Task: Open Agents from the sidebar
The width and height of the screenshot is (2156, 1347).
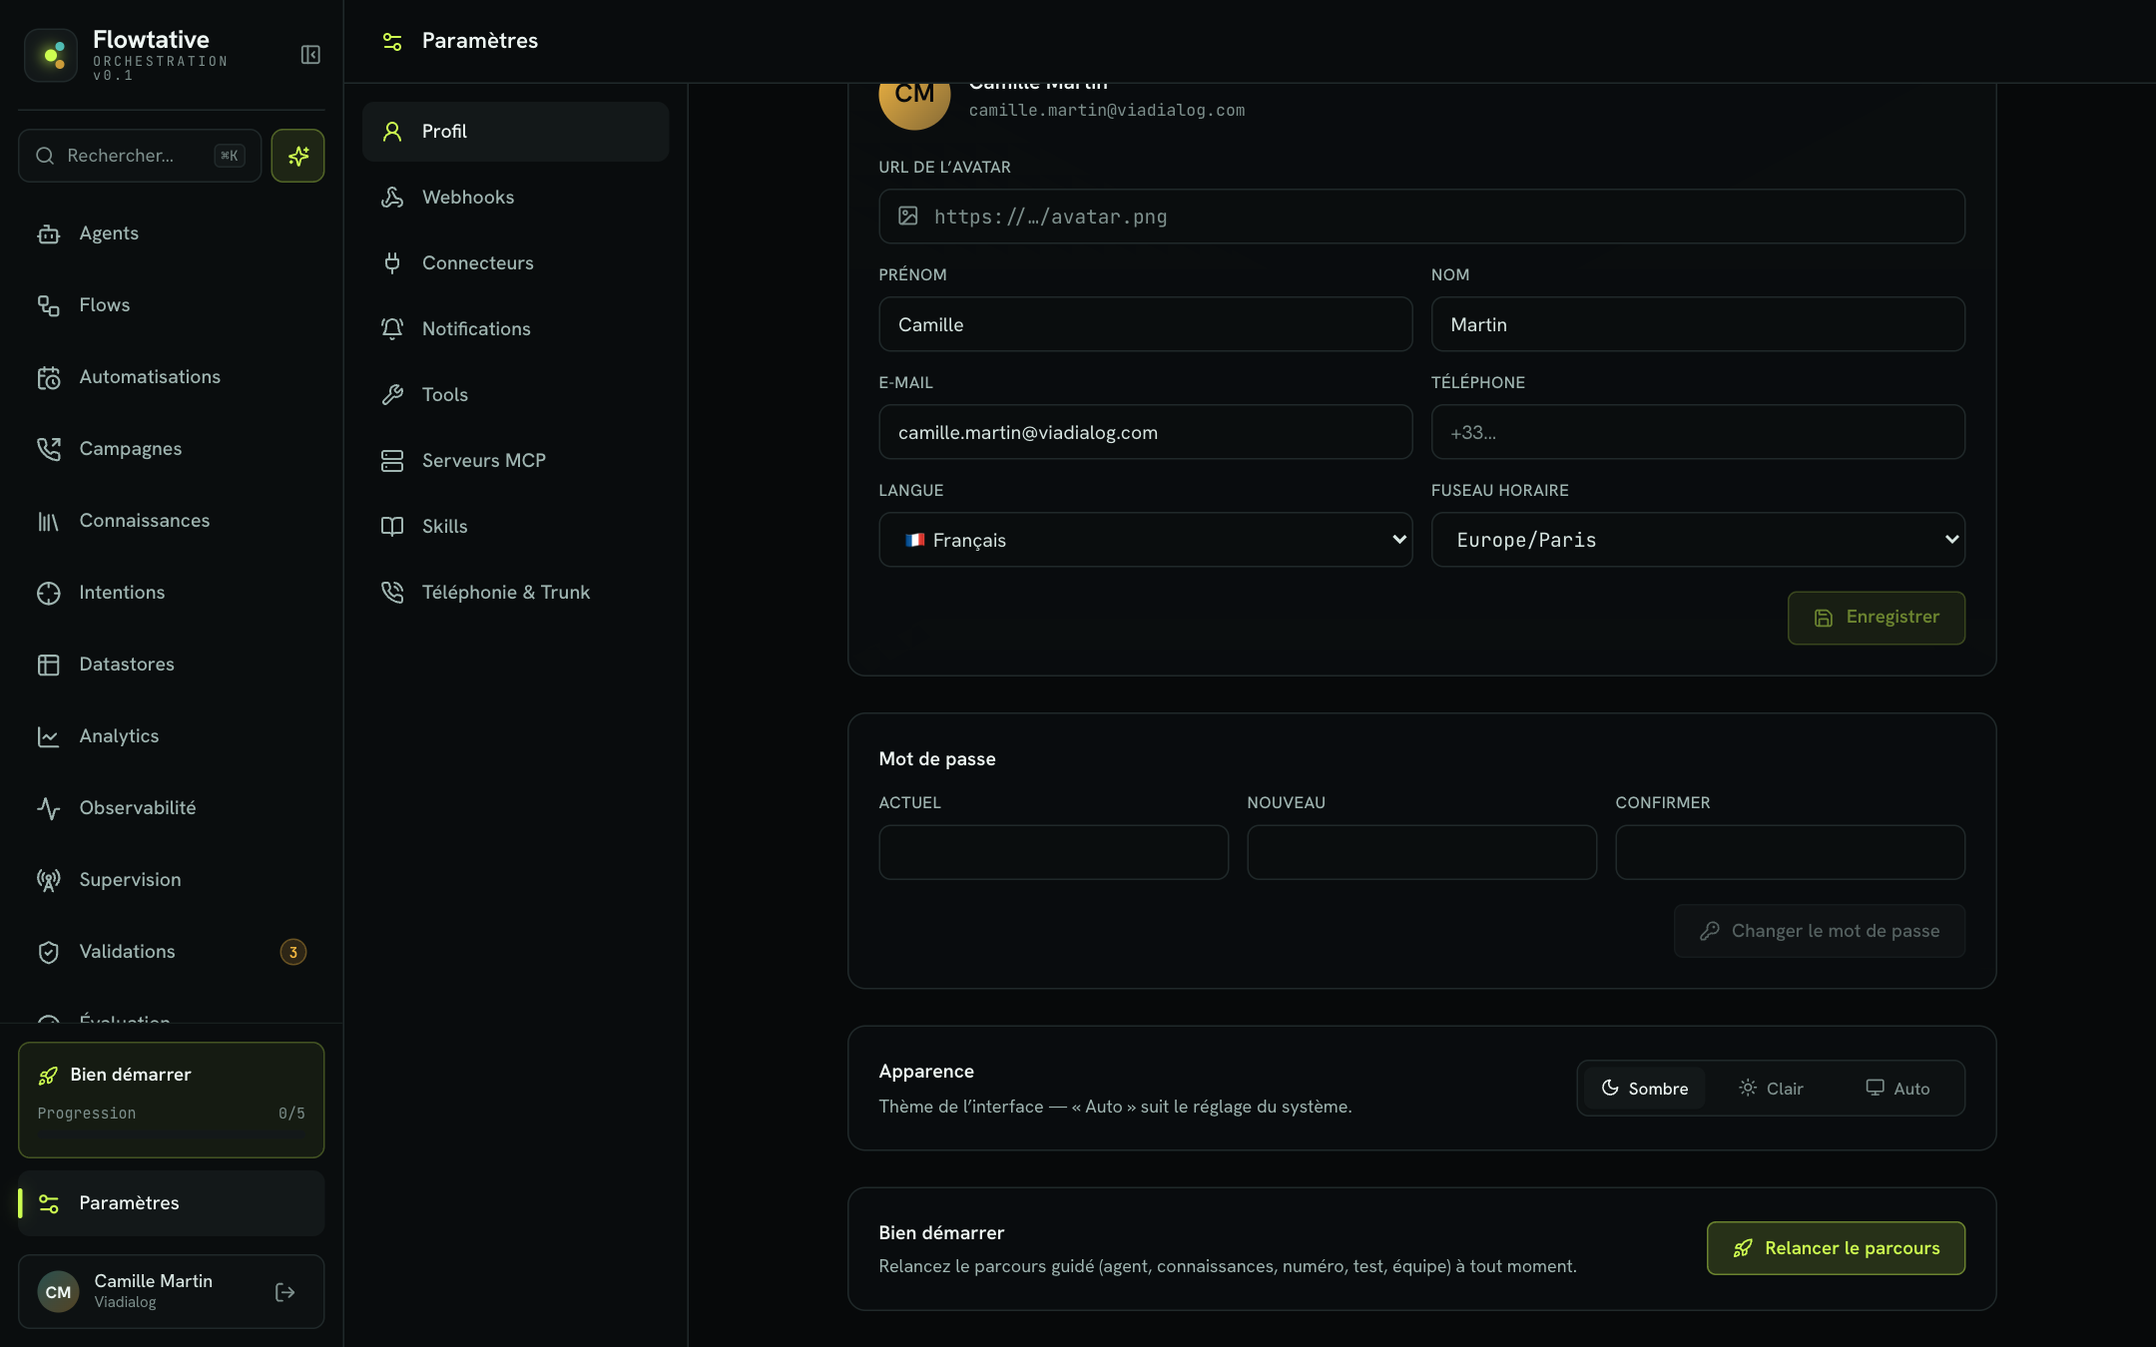Action: pyautogui.click(x=171, y=233)
